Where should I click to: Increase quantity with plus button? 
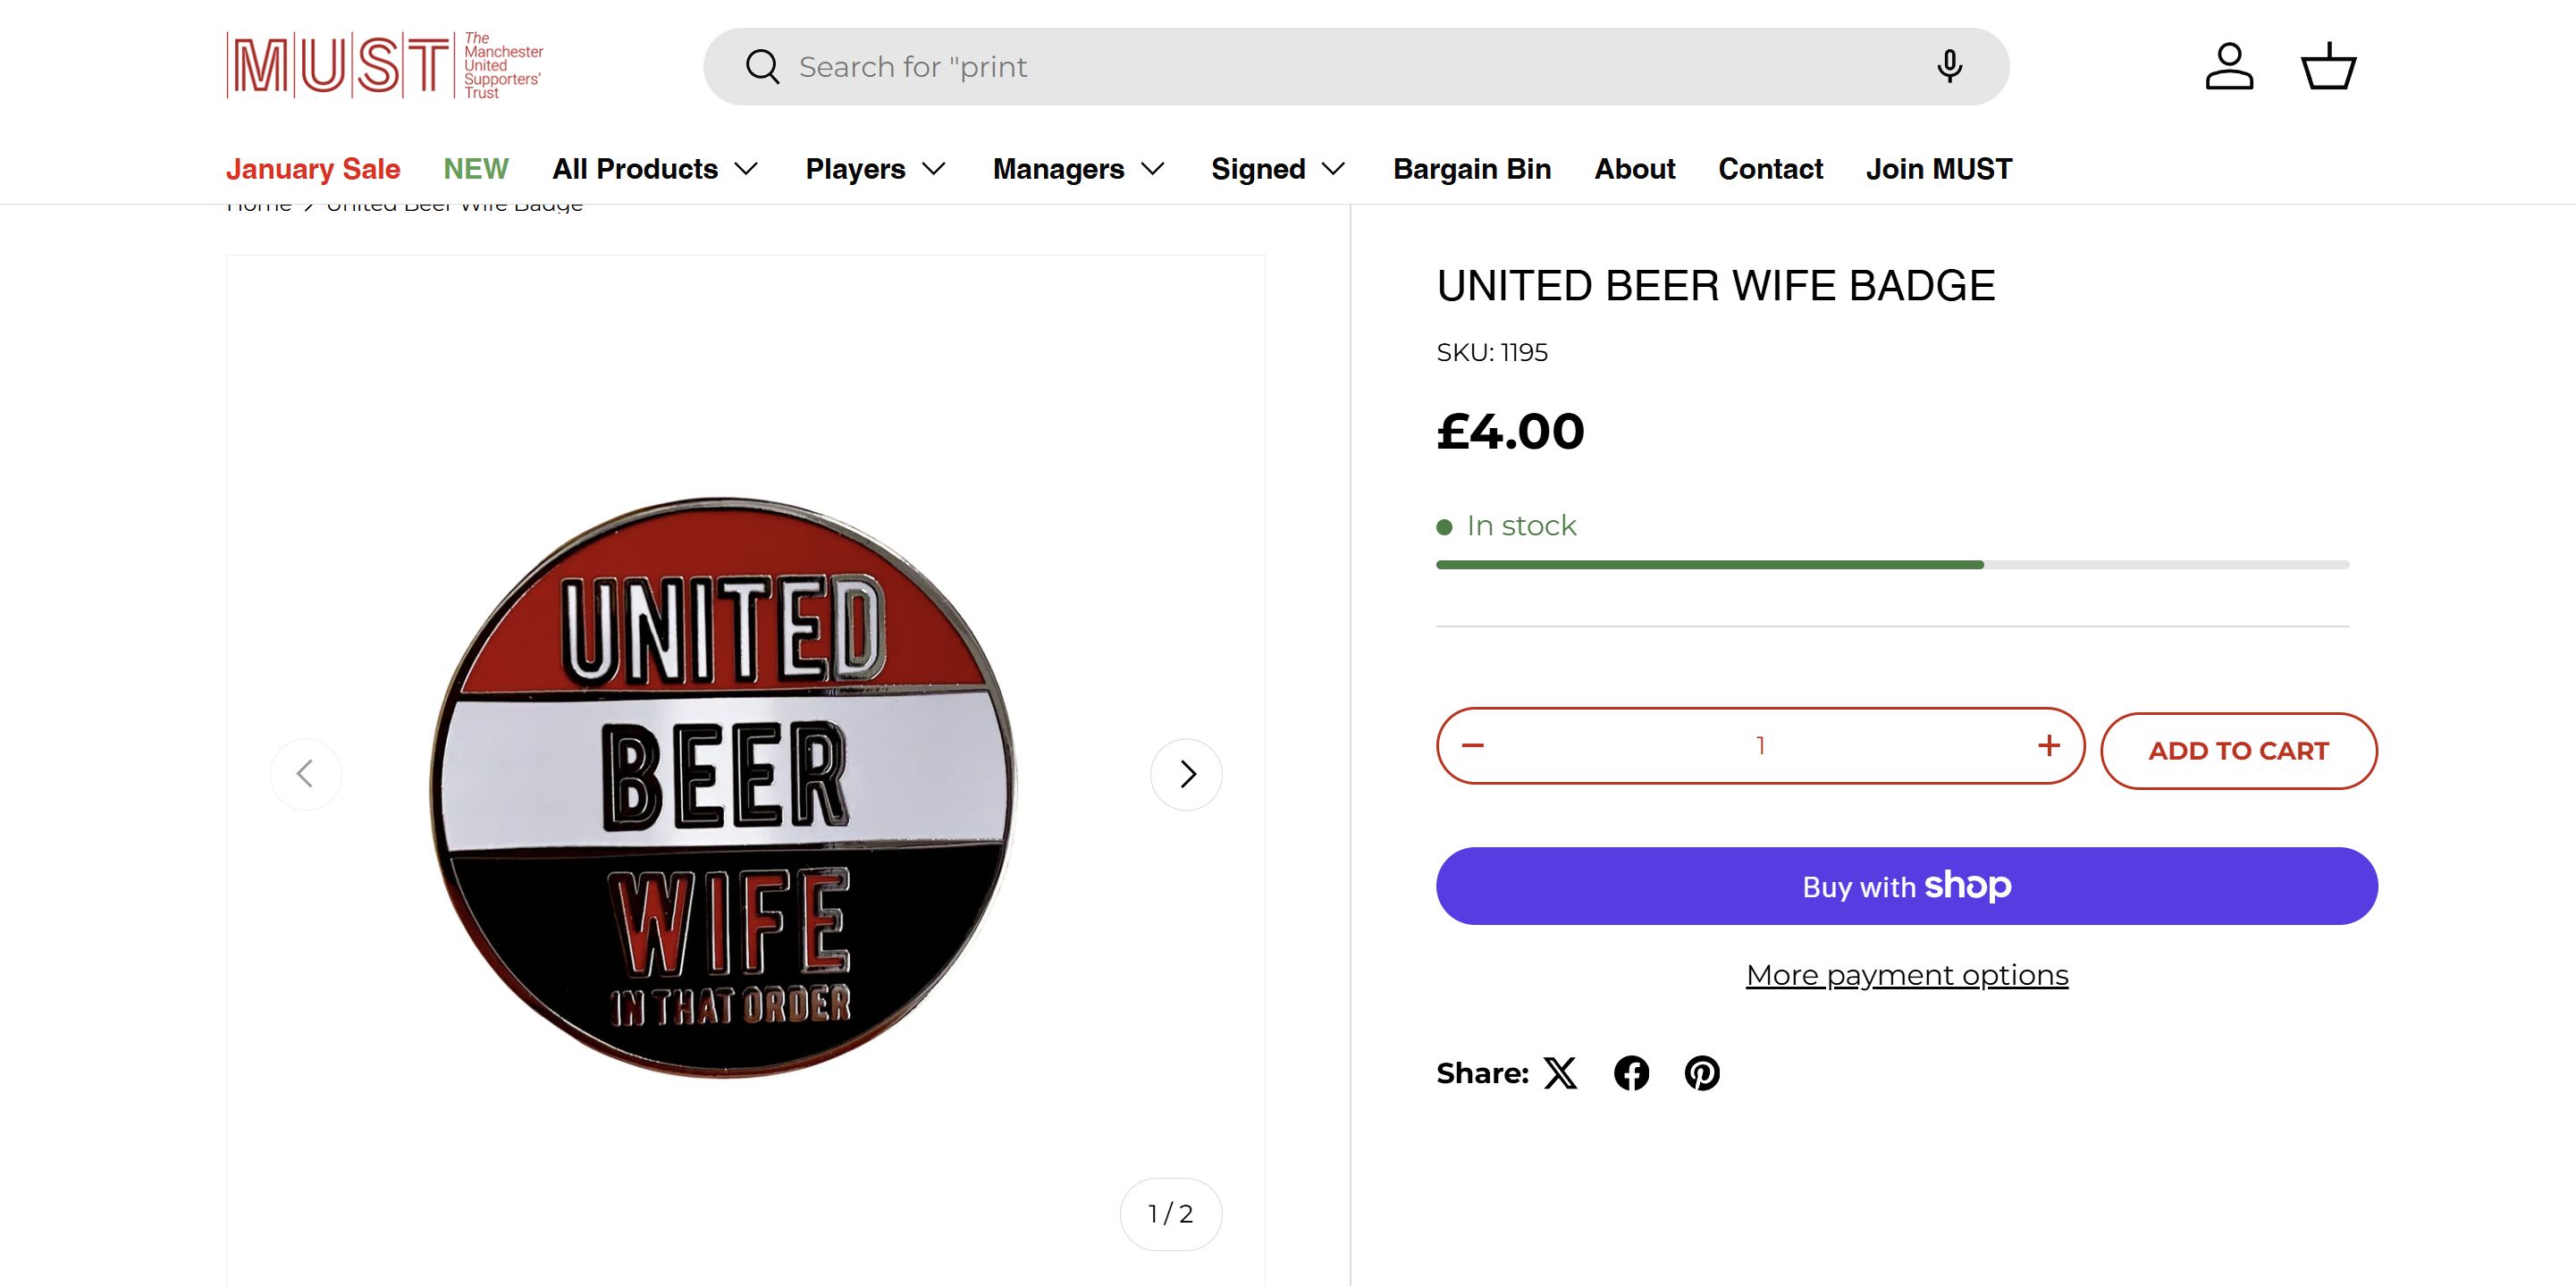pyautogui.click(x=2048, y=745)
